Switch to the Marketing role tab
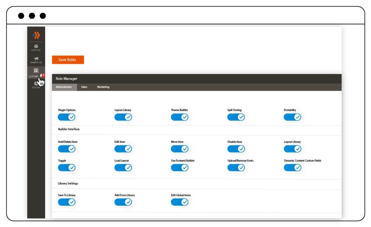Image resolution: width=371 pixels, height=227 pixels. coord(103,87)
